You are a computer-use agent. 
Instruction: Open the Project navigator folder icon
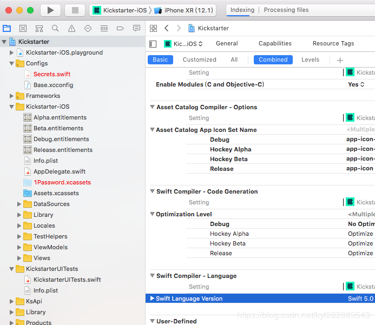6,29
